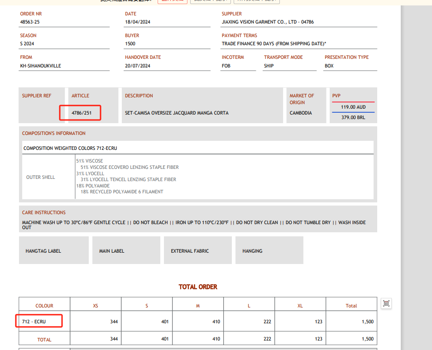Click the 119.00 AUD price

pos(353,107)
